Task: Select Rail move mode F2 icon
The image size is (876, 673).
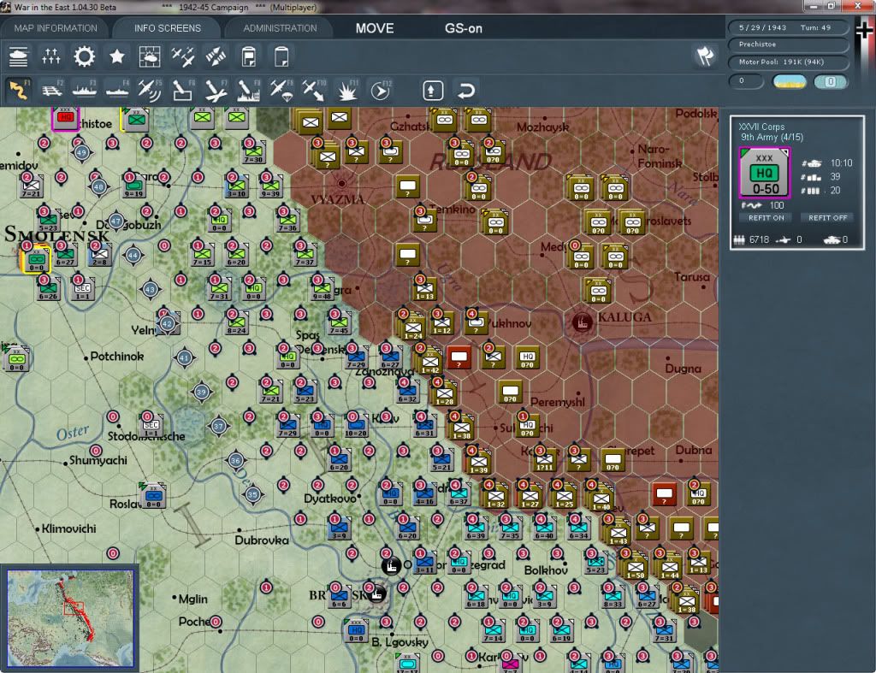Action: pyautogui.click(x=52, y=91)
